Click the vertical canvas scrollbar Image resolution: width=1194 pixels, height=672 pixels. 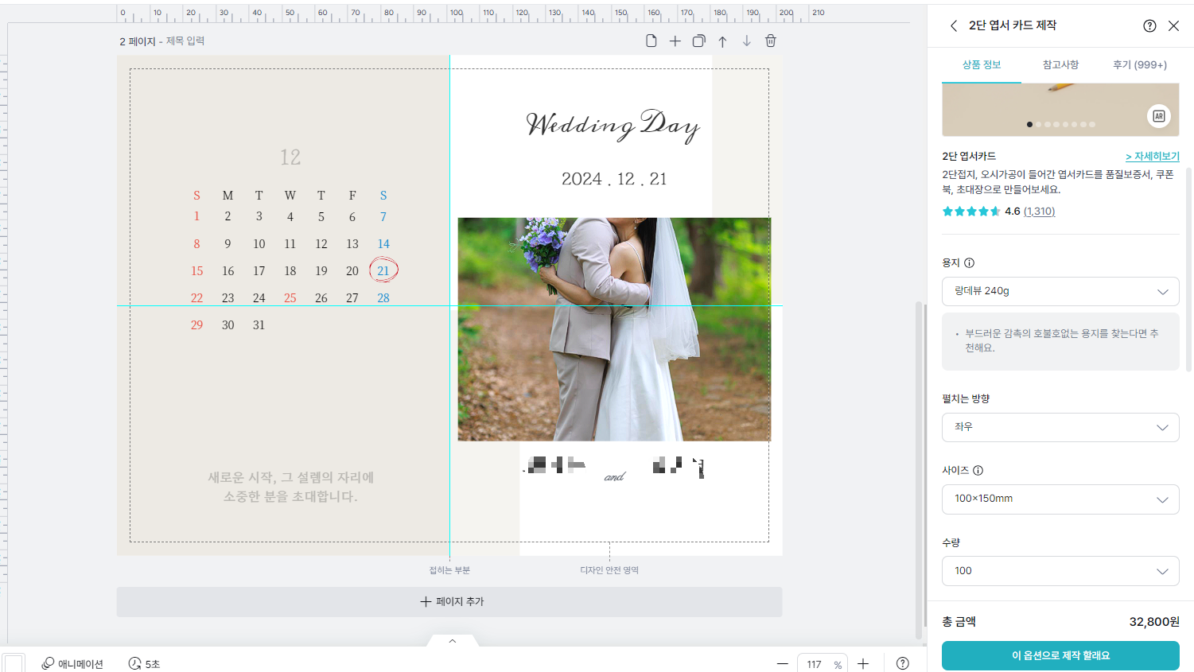click(919, 469)
